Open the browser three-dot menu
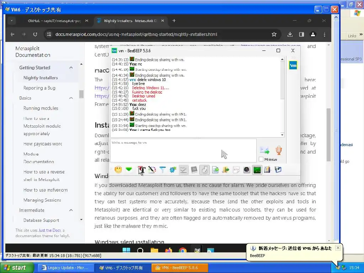The height and width of the screenshot is (273, 364). point(325,34)
